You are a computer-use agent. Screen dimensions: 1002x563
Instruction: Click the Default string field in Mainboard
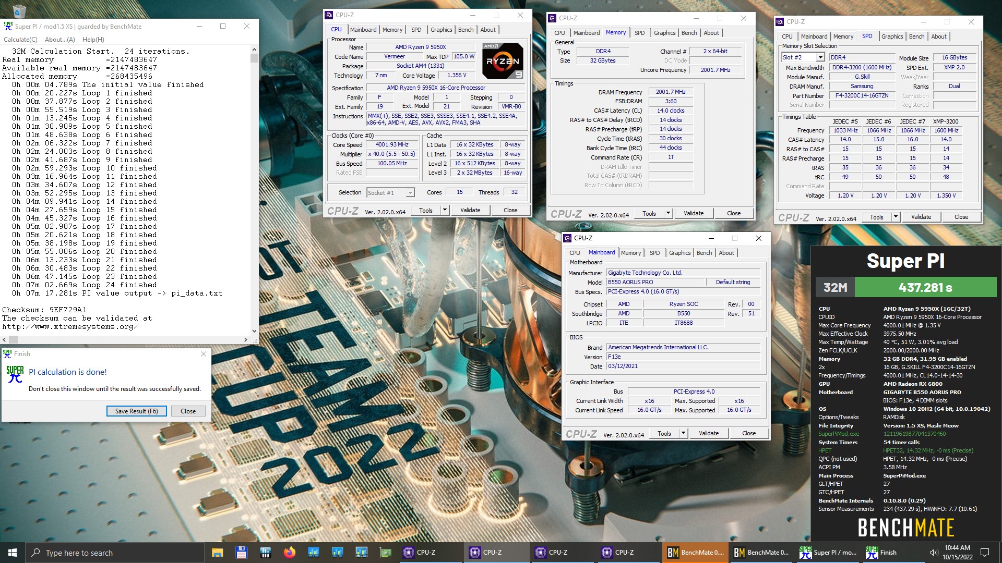coord(733,282)
